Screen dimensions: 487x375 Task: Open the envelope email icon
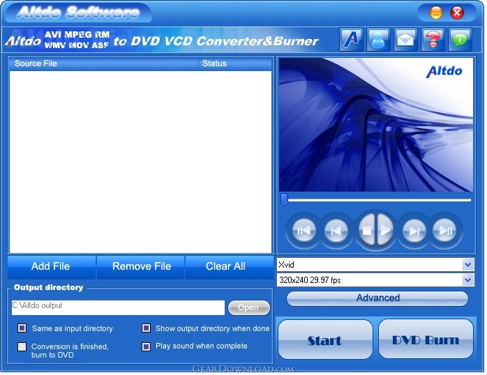click(x=405, y=40)
